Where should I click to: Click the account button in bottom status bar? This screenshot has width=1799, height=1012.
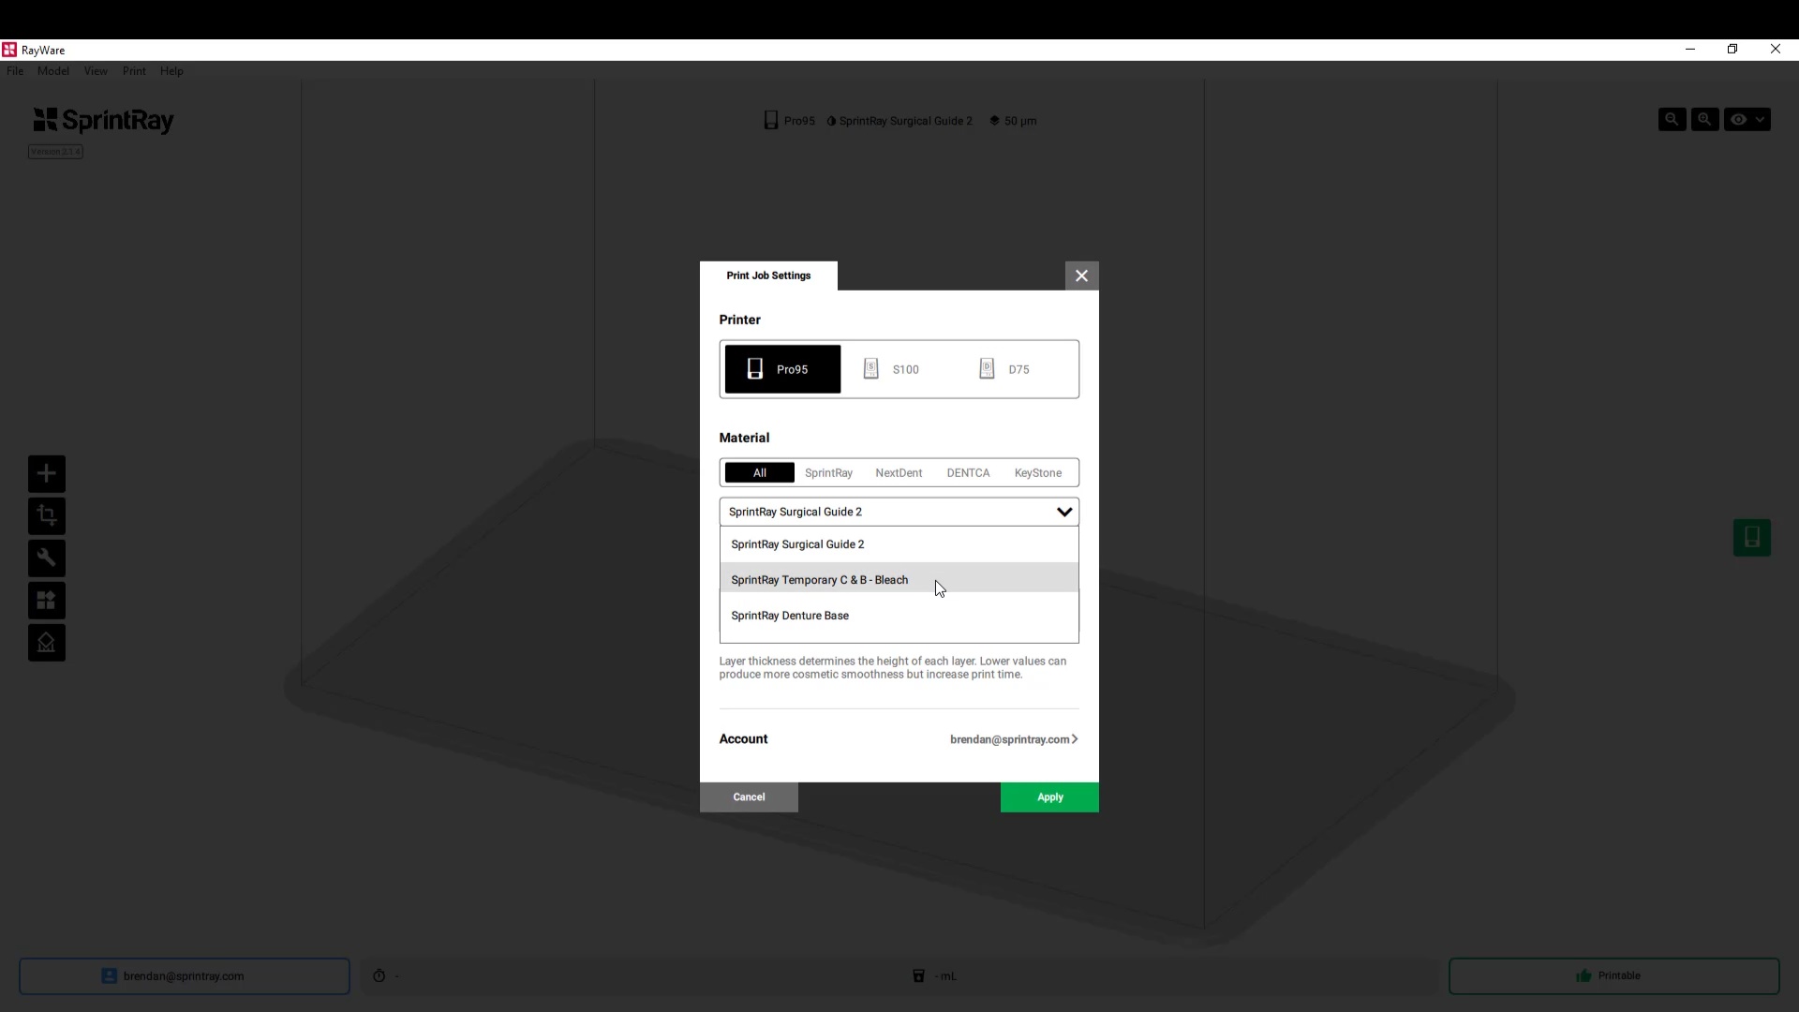click(185, 975)
